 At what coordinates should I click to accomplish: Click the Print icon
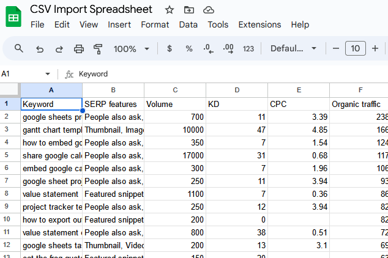[x=79, y=49]
